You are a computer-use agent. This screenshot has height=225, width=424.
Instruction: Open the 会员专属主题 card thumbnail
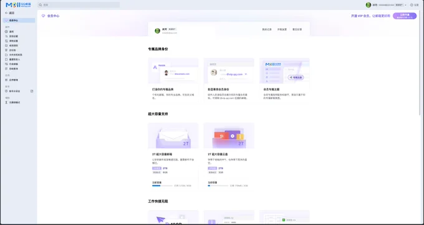(284, 70)
